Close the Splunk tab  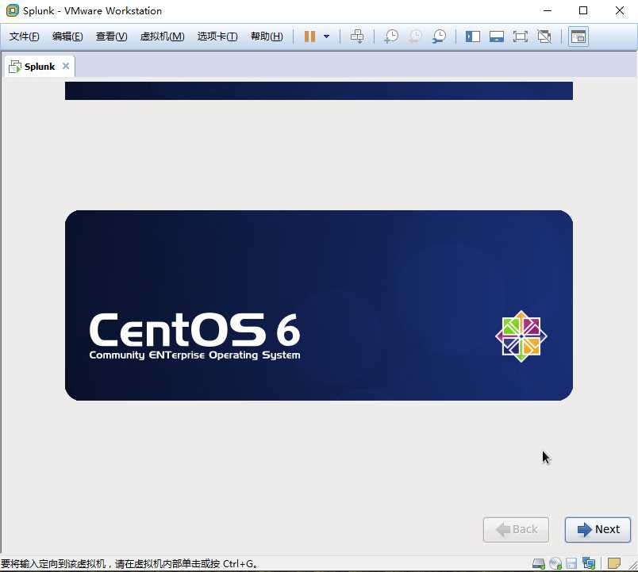pos(66,66)
